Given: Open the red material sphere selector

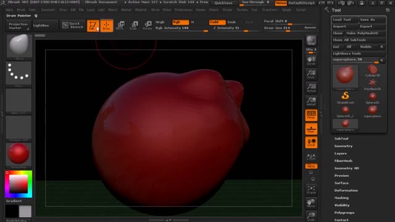Looking at the screenshot, I should tap(19, 155).
